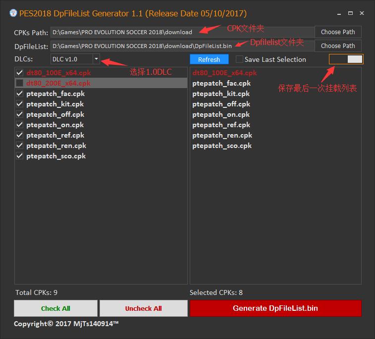Image resolution: width=375 pixels, height=339 pixels.
Task: Enable the Save Last Selection checkbox
Action: coord(239,59)
